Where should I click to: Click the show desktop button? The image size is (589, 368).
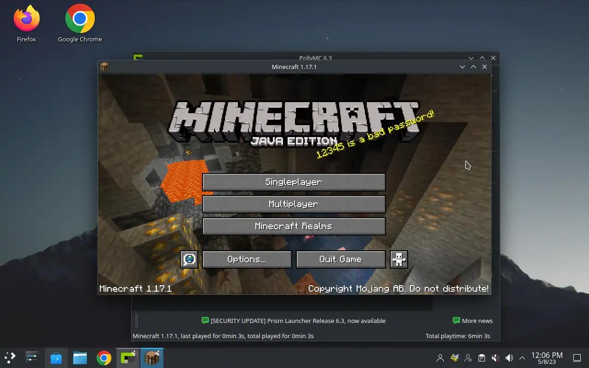[x=577, y=358]
